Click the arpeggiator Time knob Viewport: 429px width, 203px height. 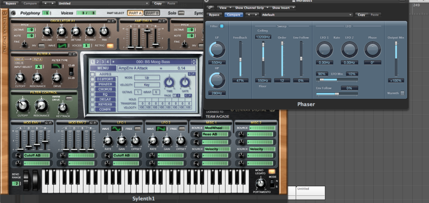click(169, 82)
